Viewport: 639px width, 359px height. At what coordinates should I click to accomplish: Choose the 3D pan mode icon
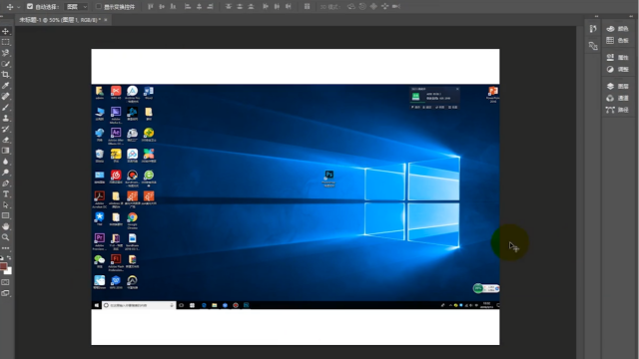click(373, 7)
